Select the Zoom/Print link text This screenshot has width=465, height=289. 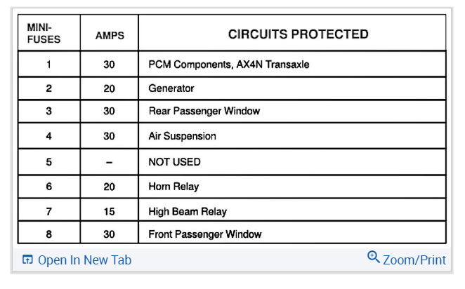tap(414, 260)
